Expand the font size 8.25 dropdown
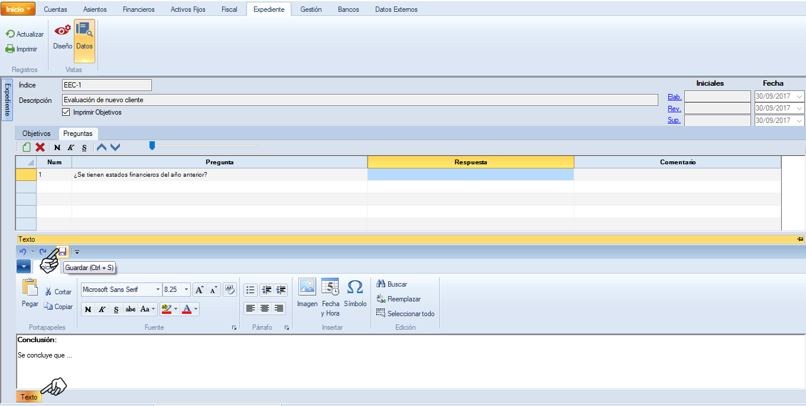Screen dimensions: 806x406 [x=187, y=290]
